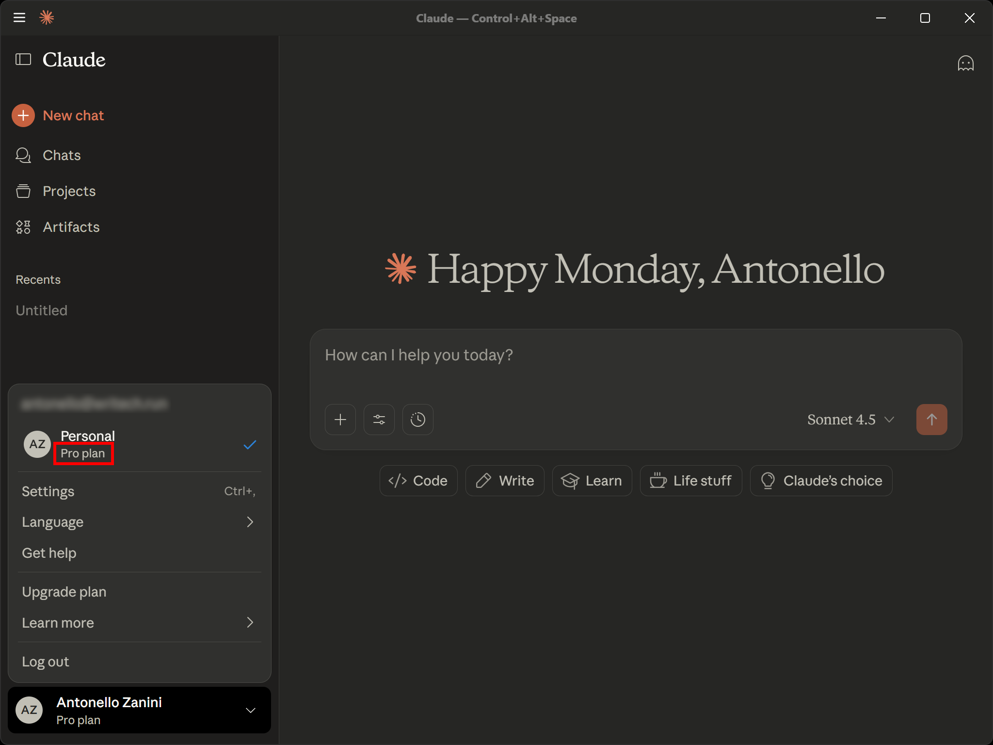The height and width of the screenshot is (745, 993).
Task: Expand the Sonnet 4.5 model selector
Action: pyautogui.click(x=850, y=420)
